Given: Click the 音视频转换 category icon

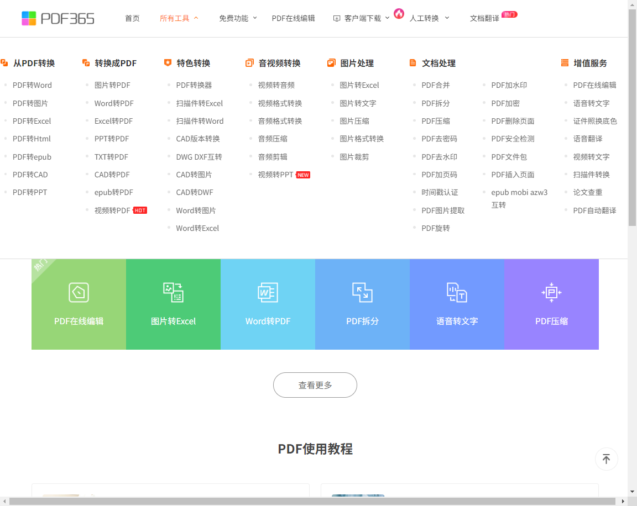Looking at the screenshot, I should (x=249, y=63).
